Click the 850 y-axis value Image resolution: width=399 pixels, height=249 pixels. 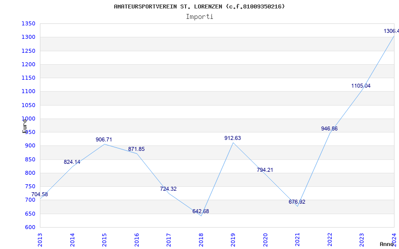point(30,159)
